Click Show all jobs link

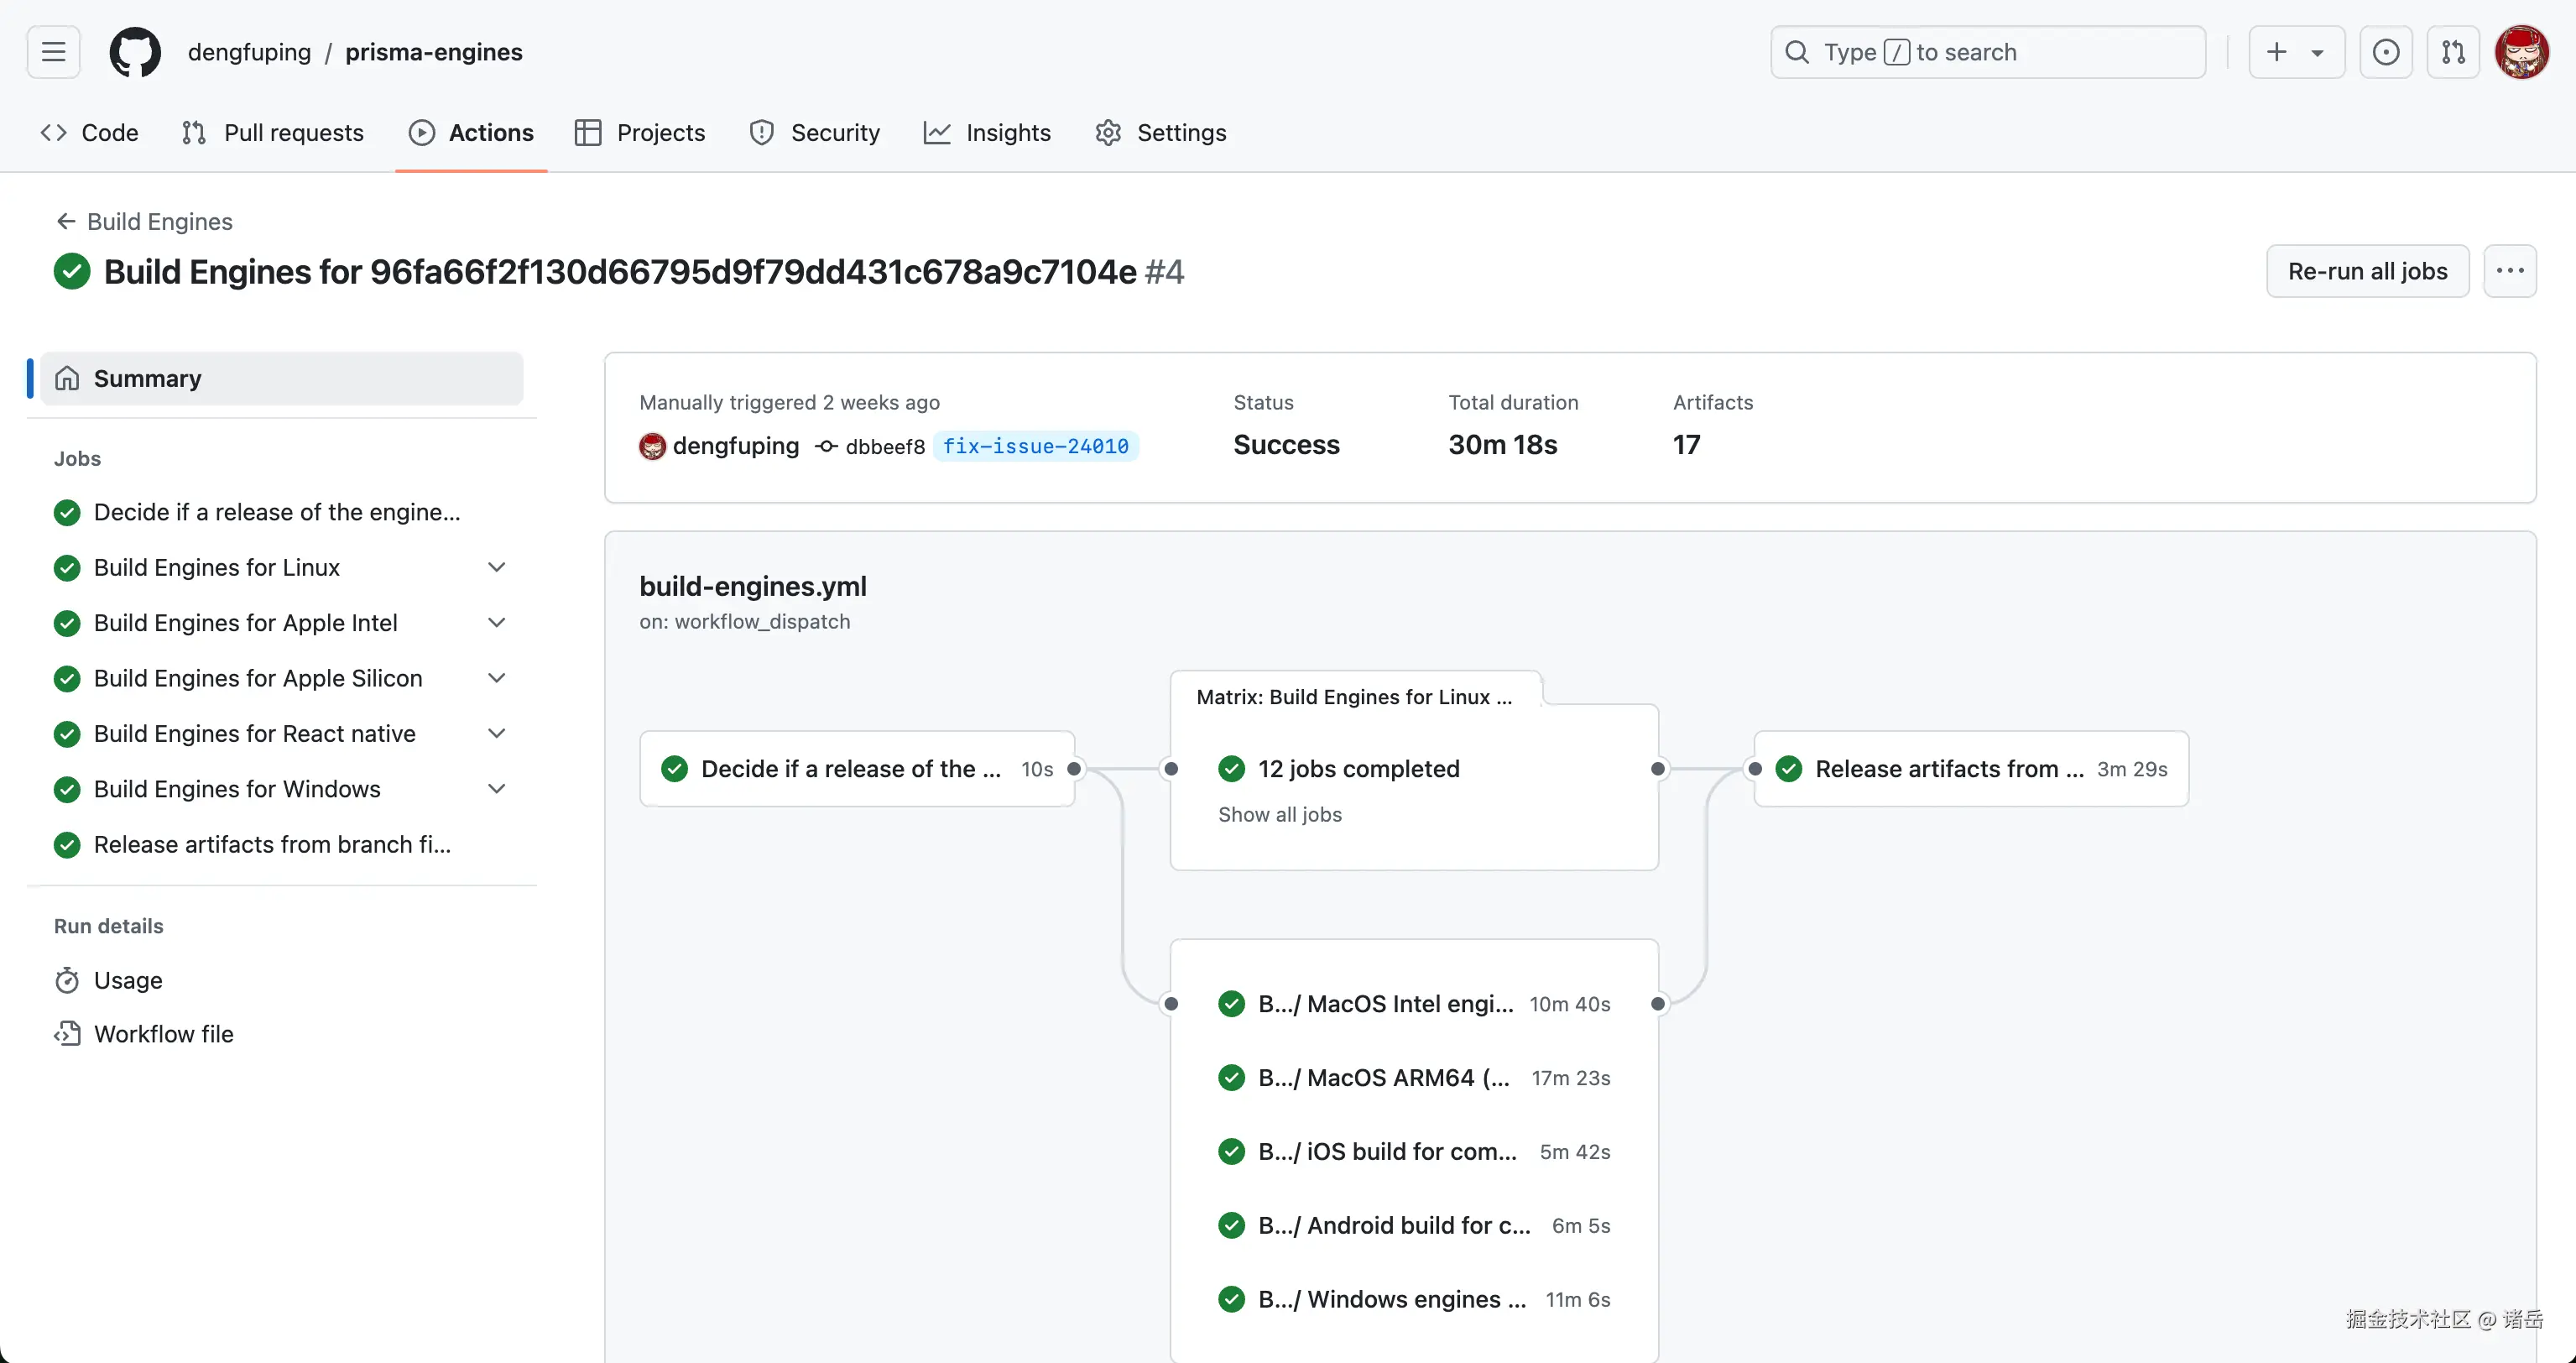[x=1279, y=814]
